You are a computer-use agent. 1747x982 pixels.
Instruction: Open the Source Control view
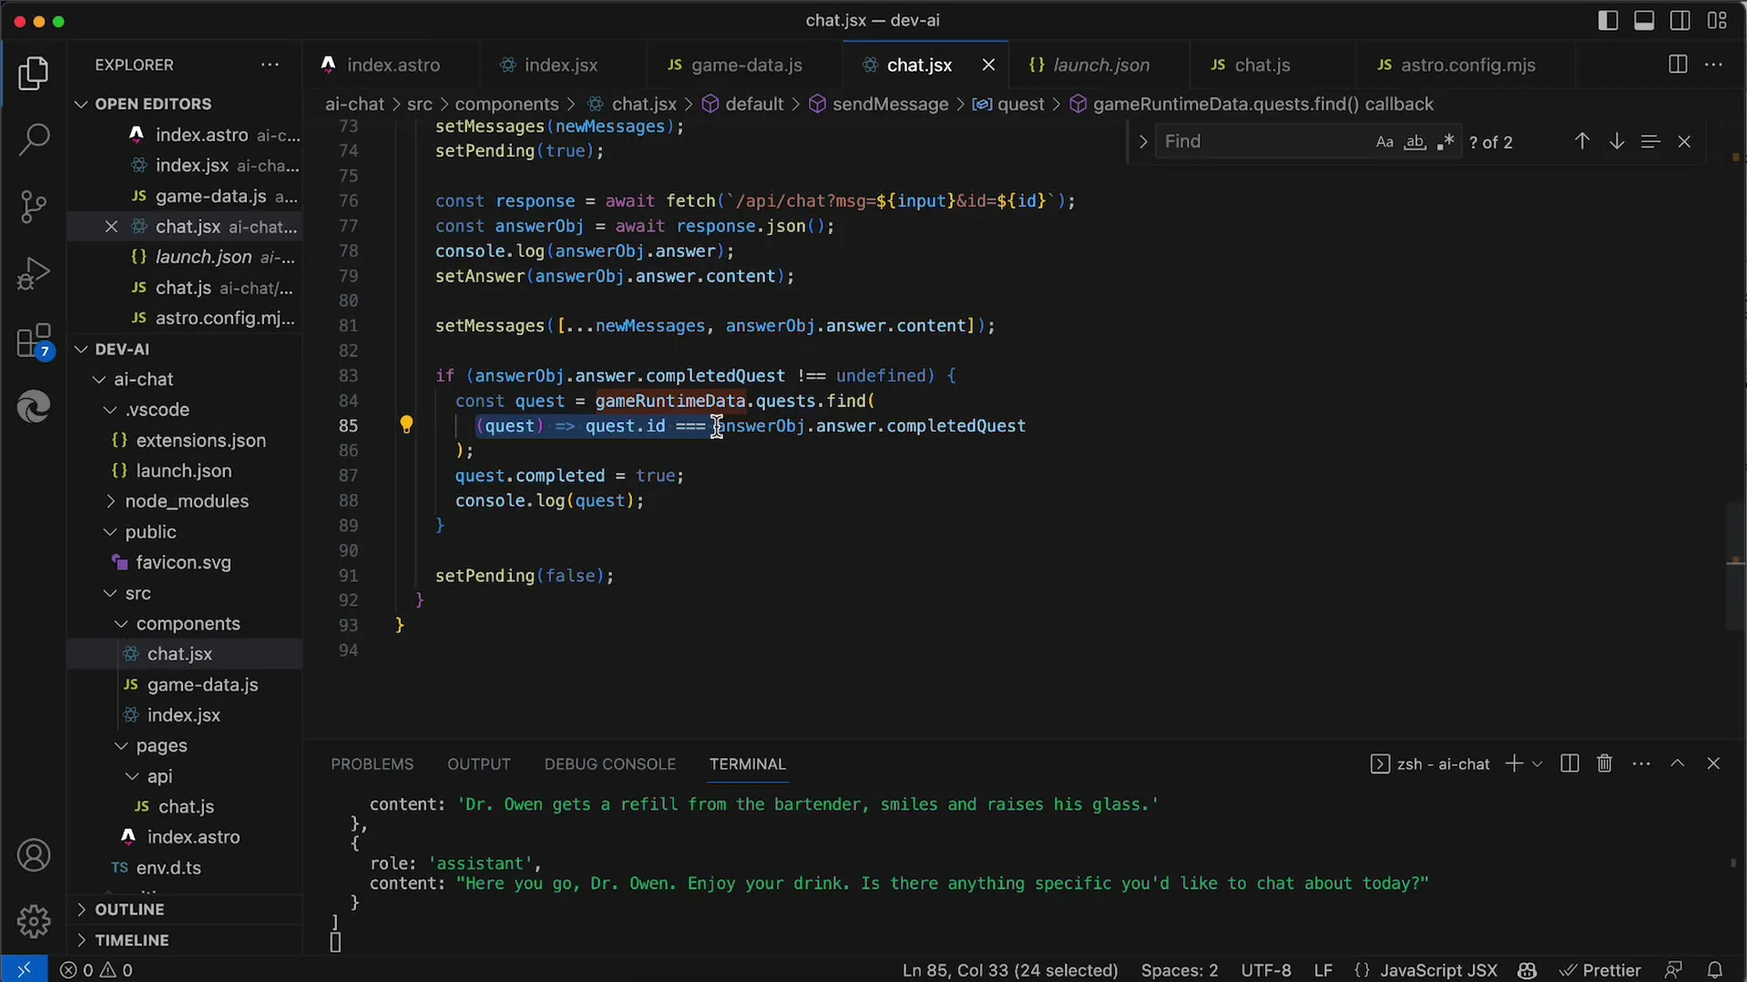coord(34,207)
